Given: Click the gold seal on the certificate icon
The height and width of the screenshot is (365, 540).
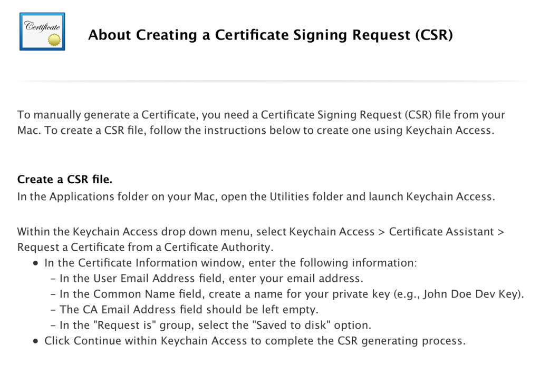Looking at the screenshot, I should tap(54, 40).
